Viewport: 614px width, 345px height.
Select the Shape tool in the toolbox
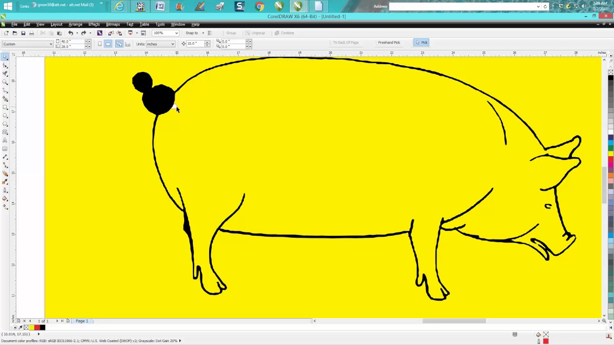coord(5,66)
